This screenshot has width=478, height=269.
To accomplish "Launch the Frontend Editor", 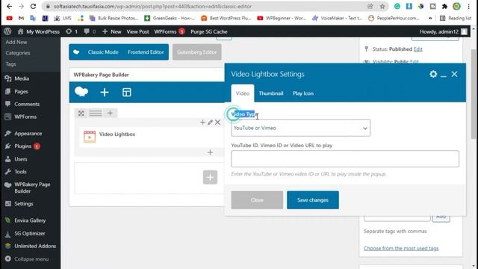I will (x=146, y=52).
